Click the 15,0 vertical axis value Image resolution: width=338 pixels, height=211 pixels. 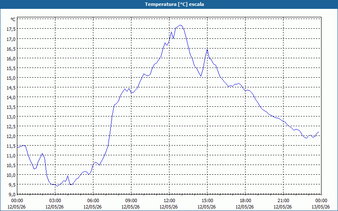coord(11,78)
